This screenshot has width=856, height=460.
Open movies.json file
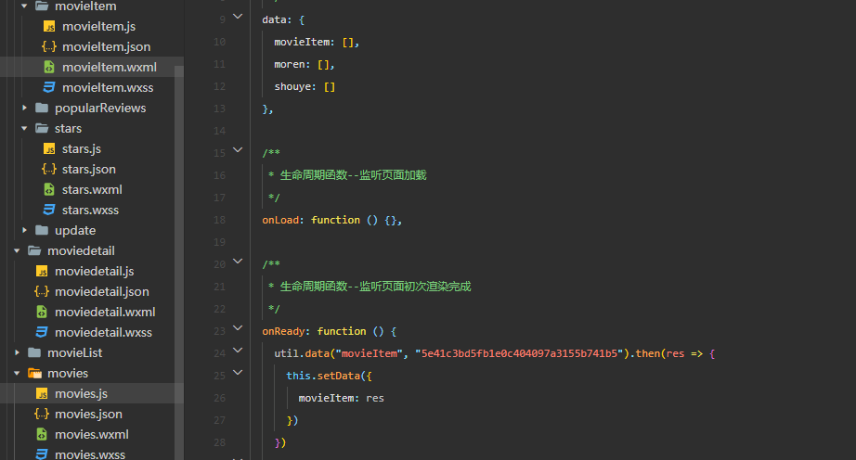88,415
